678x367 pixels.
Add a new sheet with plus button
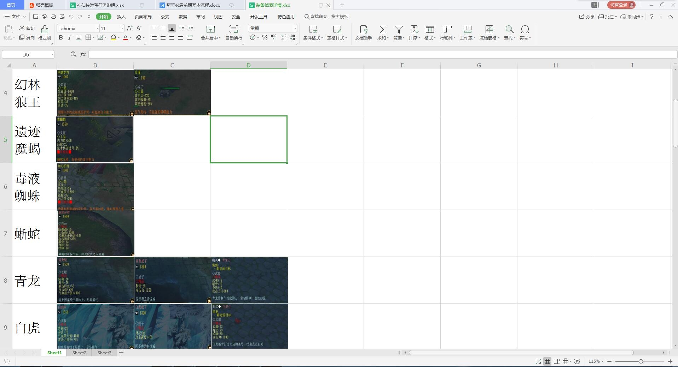click(121, 353)
